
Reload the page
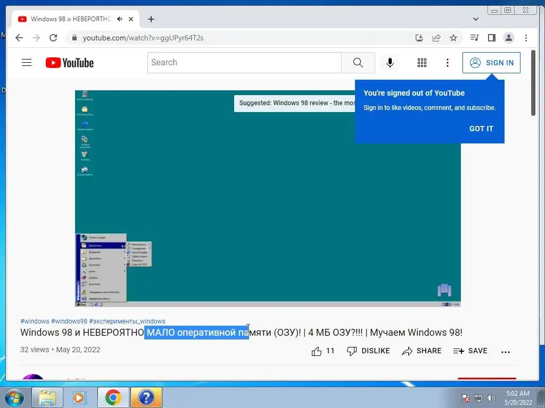pyautogui.click(x=53, y=38)
